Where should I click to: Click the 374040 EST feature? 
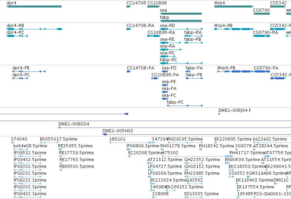pos(12,143)
